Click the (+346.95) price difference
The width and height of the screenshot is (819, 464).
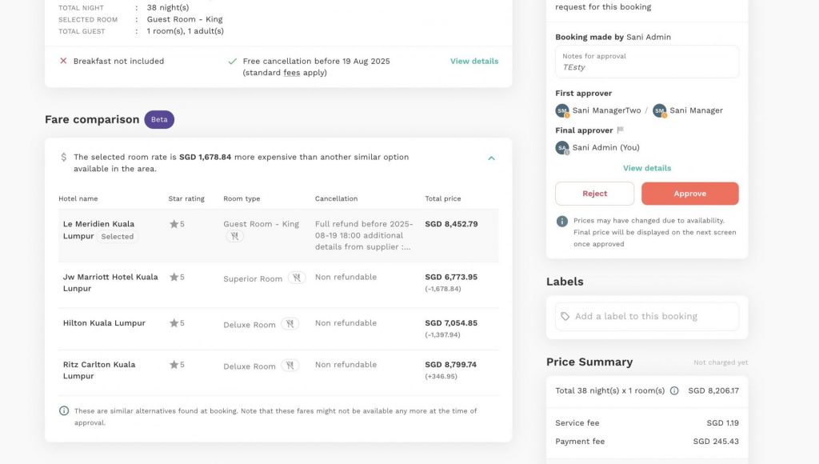click(x=441, y=377)
